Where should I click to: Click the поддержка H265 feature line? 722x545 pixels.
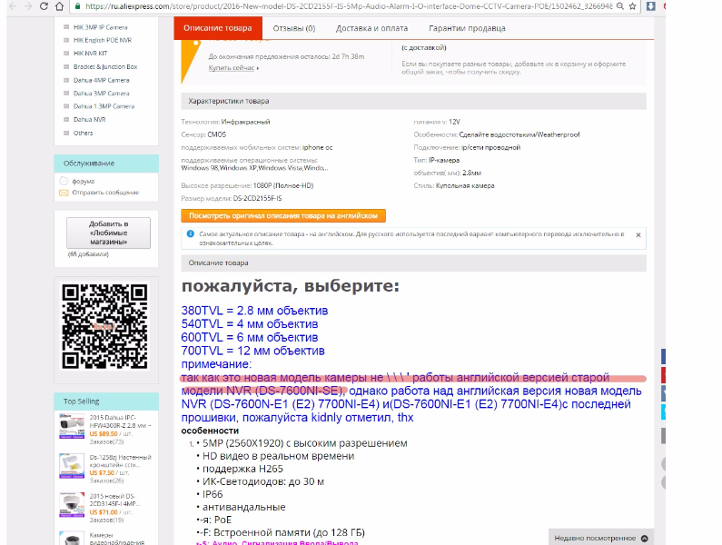[x=242, y=469]
